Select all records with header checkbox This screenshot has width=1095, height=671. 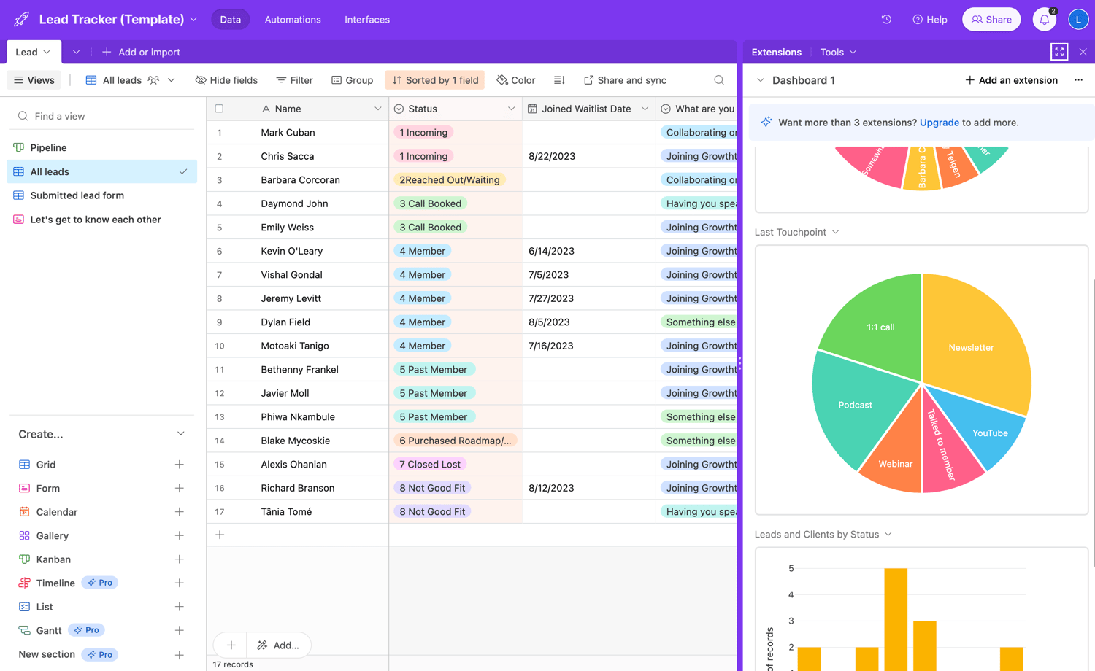click(219, 107)
